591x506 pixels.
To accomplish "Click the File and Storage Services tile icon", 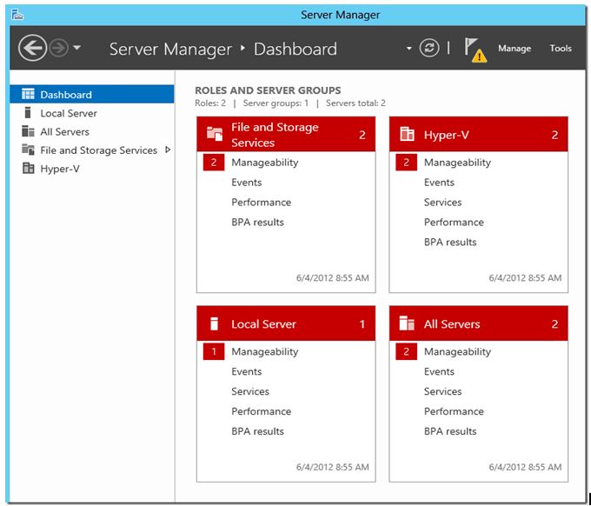I will [215, 134].
